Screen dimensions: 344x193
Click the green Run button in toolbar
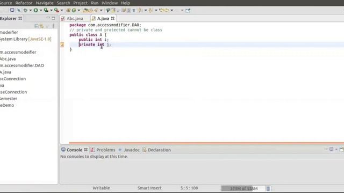coord(35,10)
